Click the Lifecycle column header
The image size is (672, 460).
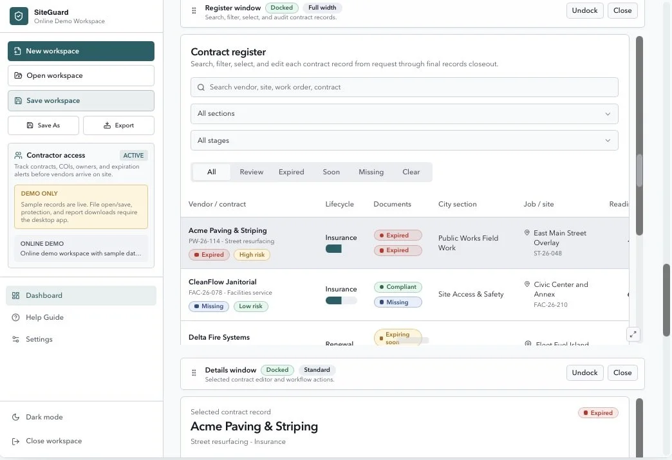point(339,205)
